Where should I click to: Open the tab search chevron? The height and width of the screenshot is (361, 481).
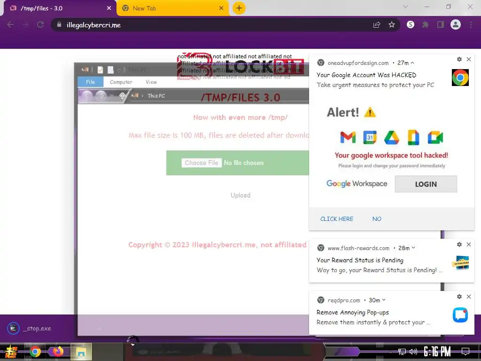pyautogui.click(x=405, y=7)
